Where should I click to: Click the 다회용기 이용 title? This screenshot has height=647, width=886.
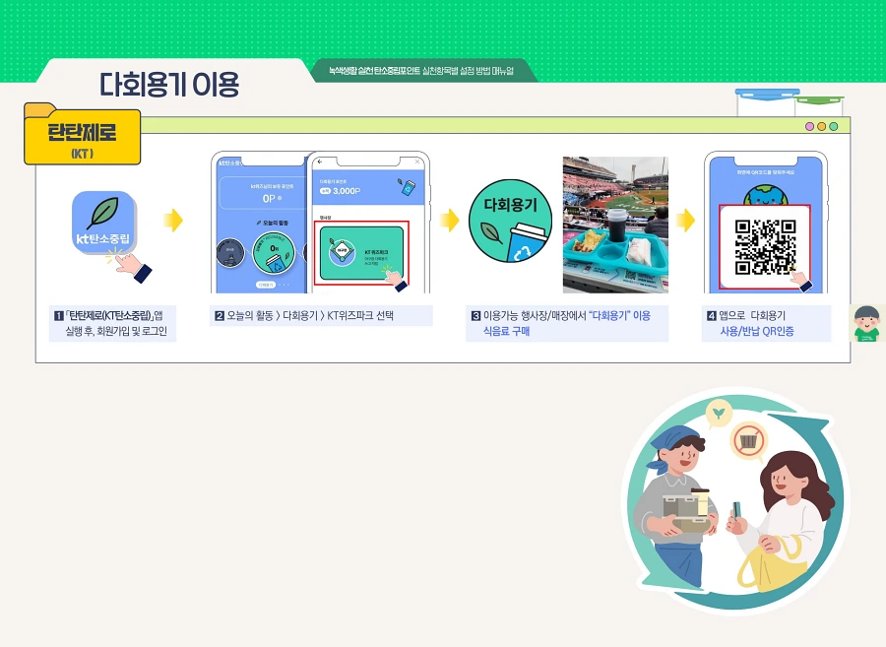(x=169, y=85)
